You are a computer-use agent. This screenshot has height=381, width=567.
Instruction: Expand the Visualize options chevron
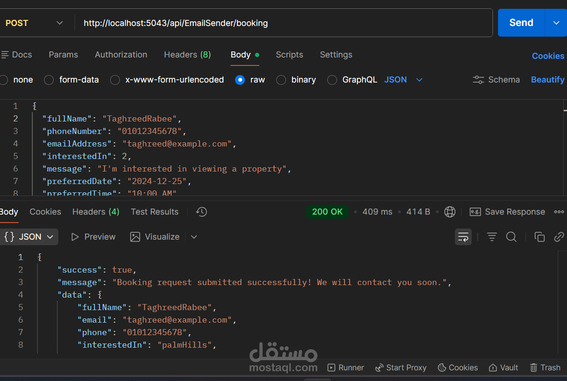click(x=194, y=237)
